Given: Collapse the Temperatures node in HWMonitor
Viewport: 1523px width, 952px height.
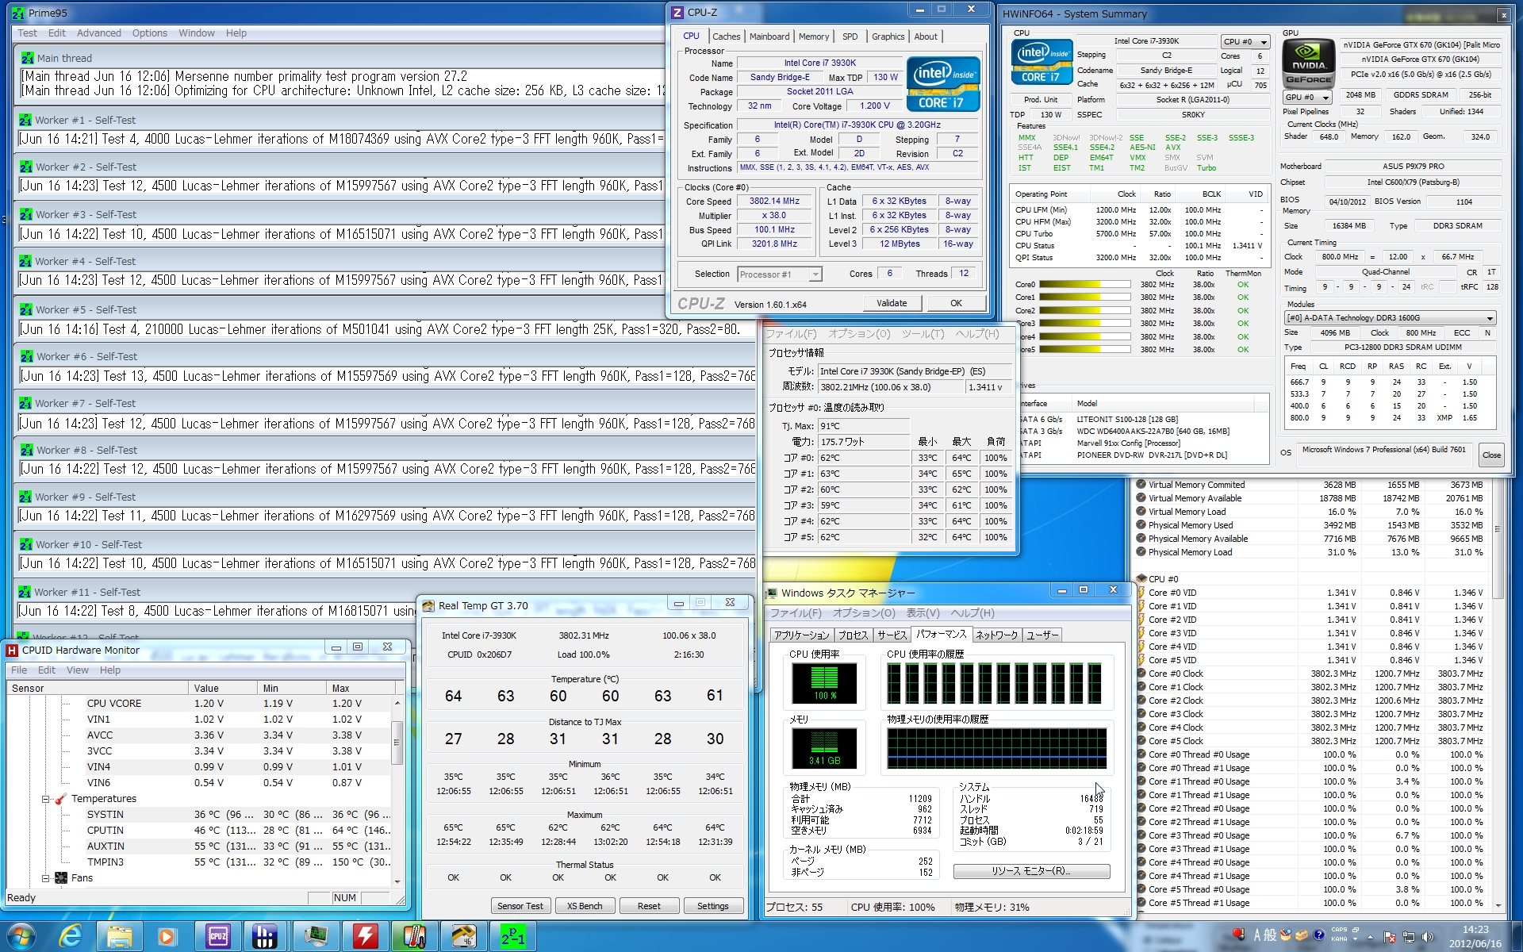Looking at the screenshot, I should 46,799.
